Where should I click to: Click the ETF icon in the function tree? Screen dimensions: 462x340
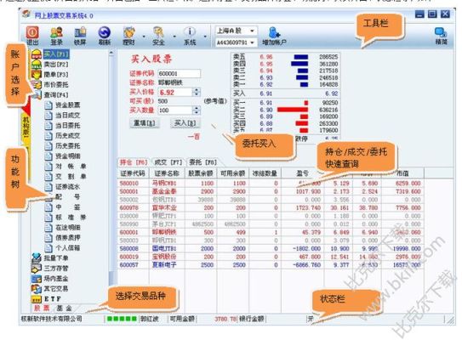(37, 299)
